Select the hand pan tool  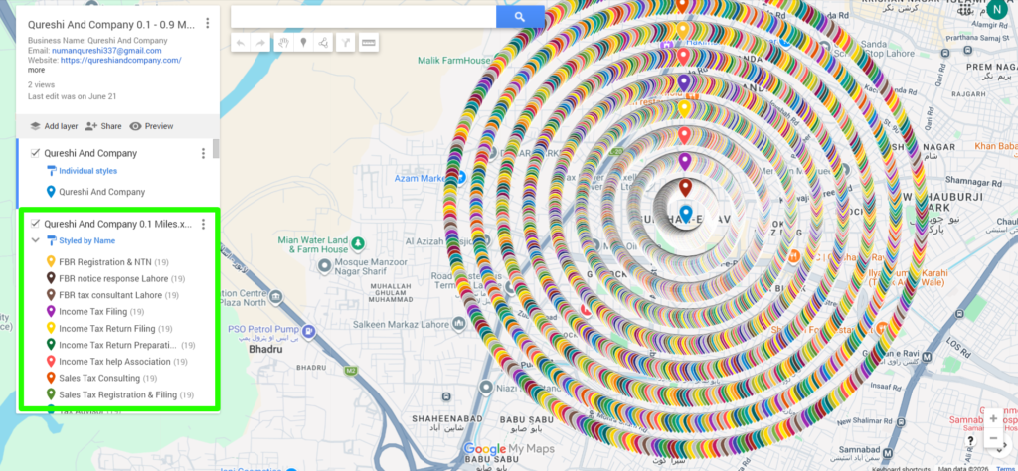[283, 43]
